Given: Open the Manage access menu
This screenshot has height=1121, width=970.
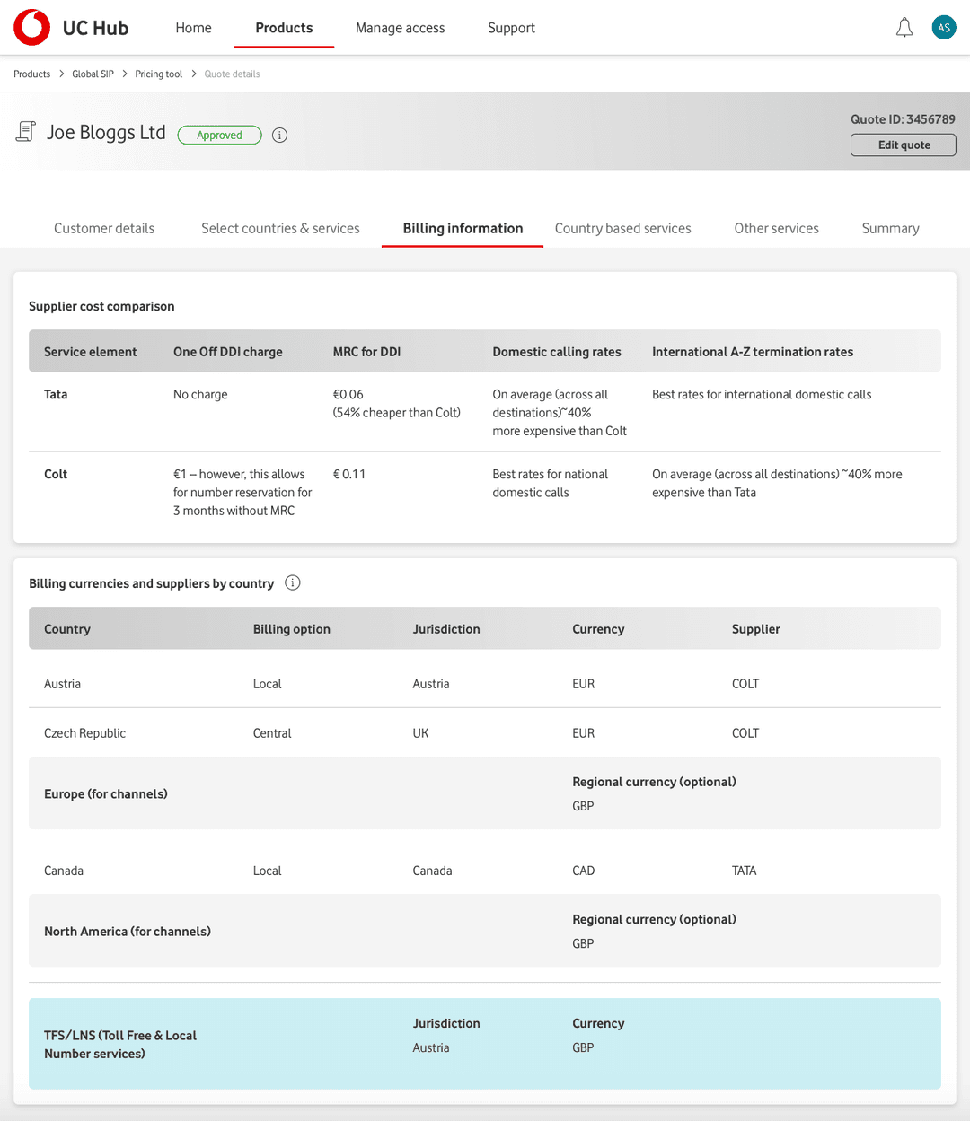Looking at the screenshot, I should pos(400,28).
